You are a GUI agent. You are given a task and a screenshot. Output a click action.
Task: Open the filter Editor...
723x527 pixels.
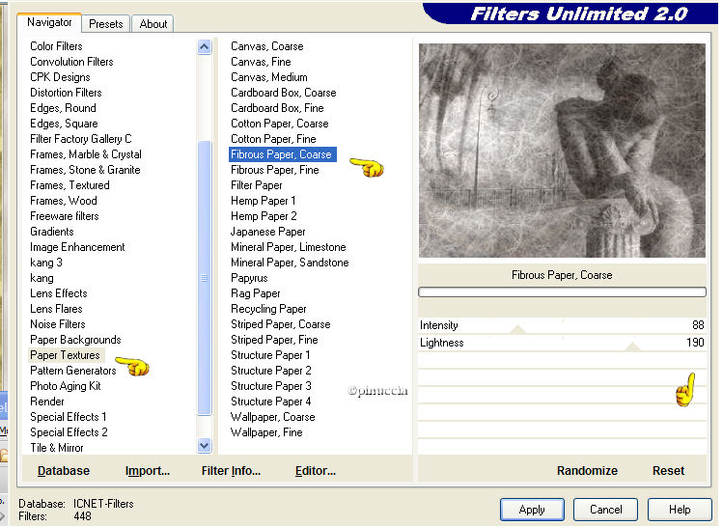coord(316,471)
